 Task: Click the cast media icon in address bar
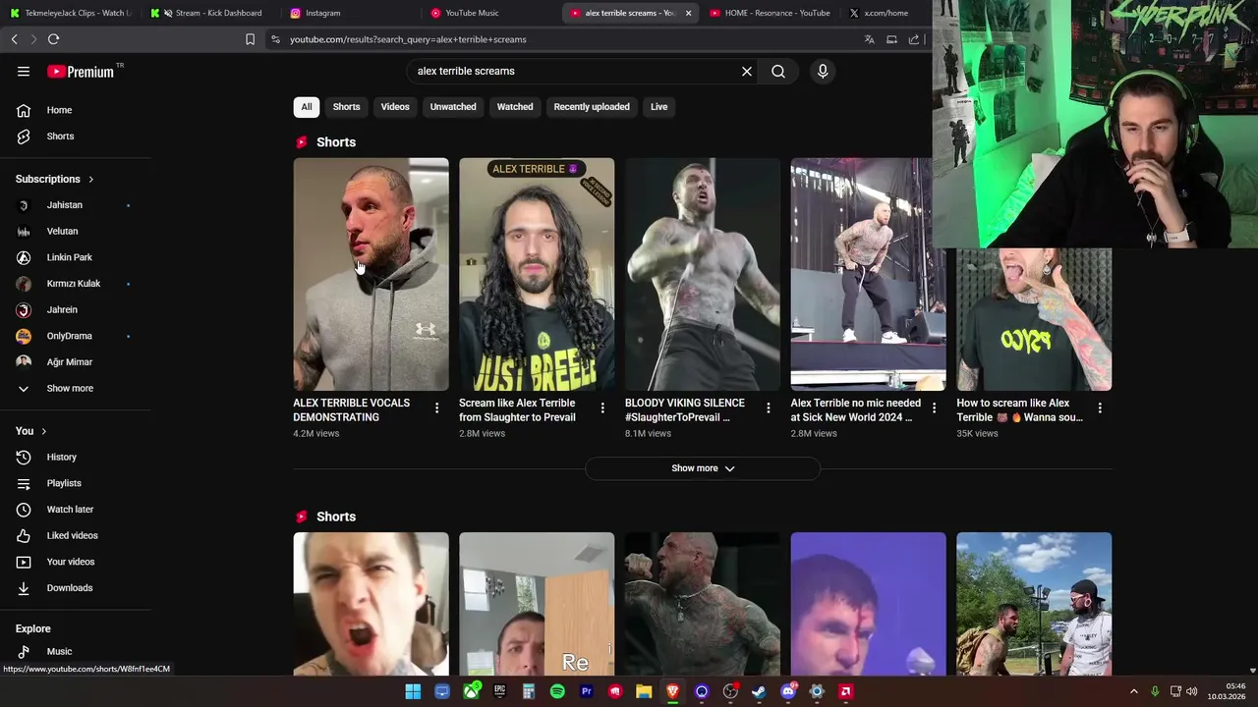[891, 39]
